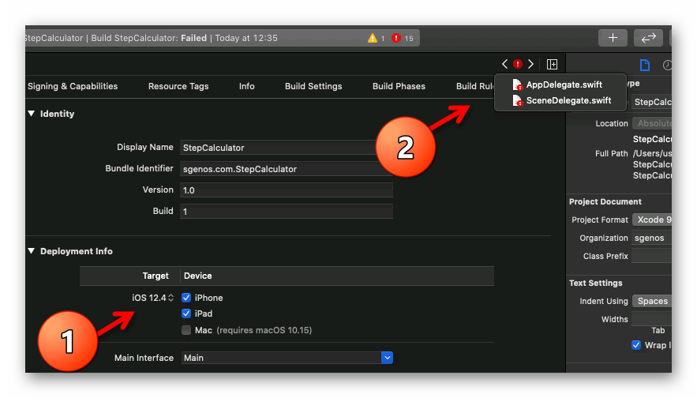
Task: Click the add editor split icon
Action: (x=553, y=64)
